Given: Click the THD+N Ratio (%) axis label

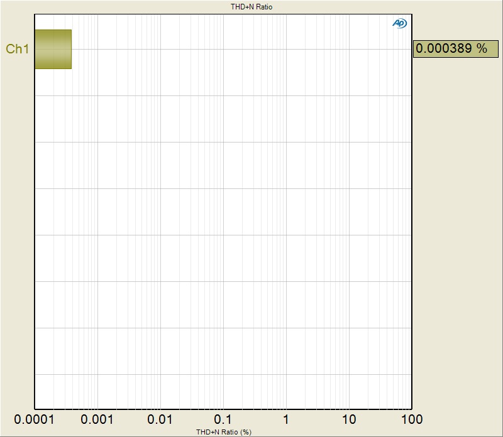Looking at the screenshot, I should pos(224,432).
